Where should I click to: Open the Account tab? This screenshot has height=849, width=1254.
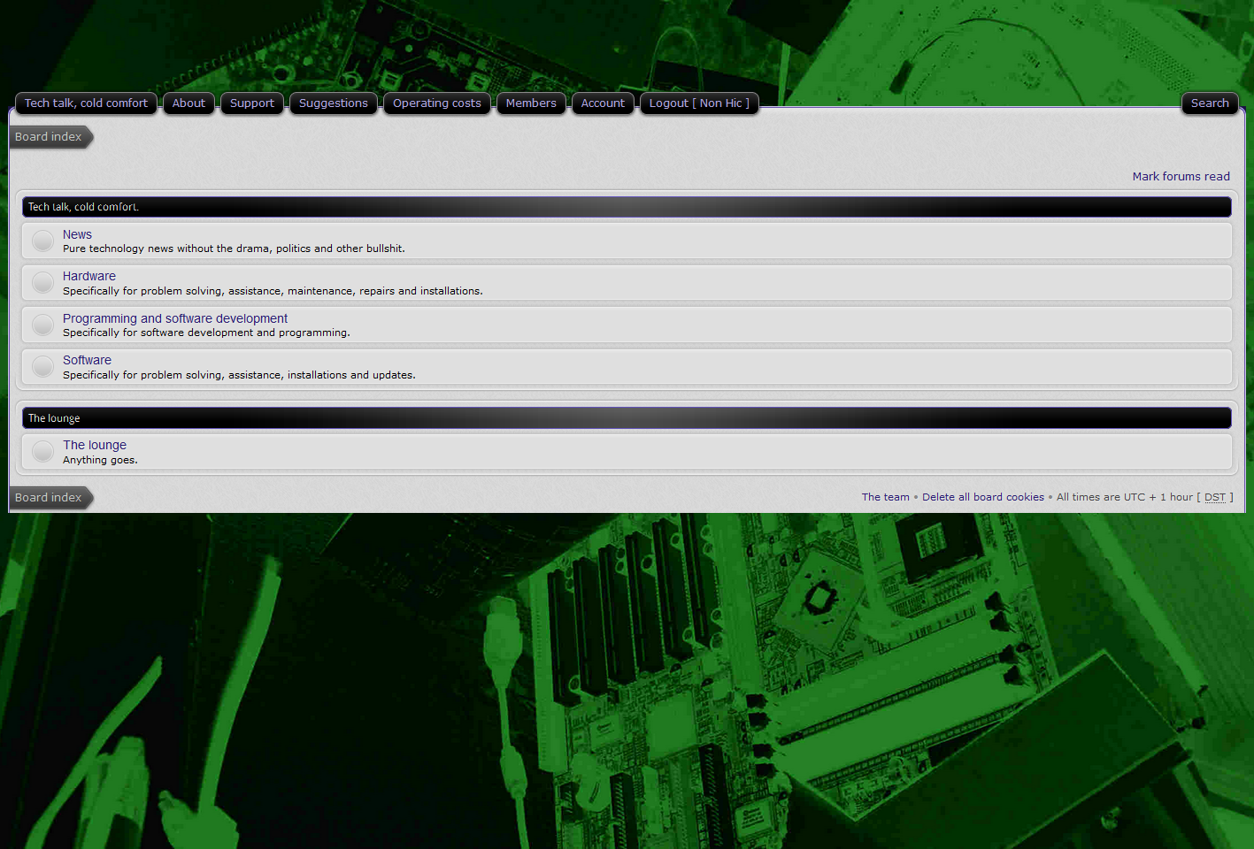603,103
